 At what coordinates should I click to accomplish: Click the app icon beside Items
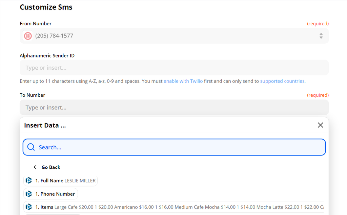click(x=29, y=207)
